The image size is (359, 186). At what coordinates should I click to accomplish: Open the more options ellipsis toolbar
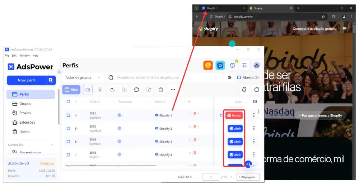pyautogui.click(x=173, y=90)
